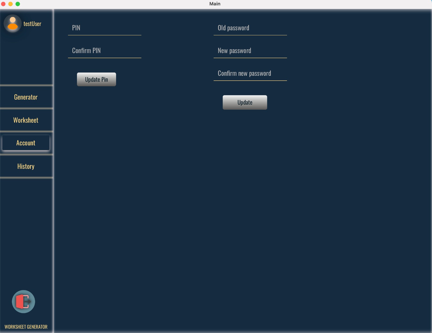
Task: Minimize the window with the yellow button
Action: (x=11, y=4)
